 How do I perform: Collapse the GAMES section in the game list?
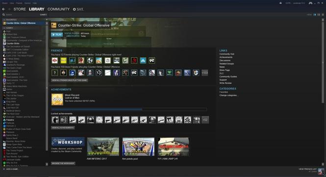[x=4, y=27]
